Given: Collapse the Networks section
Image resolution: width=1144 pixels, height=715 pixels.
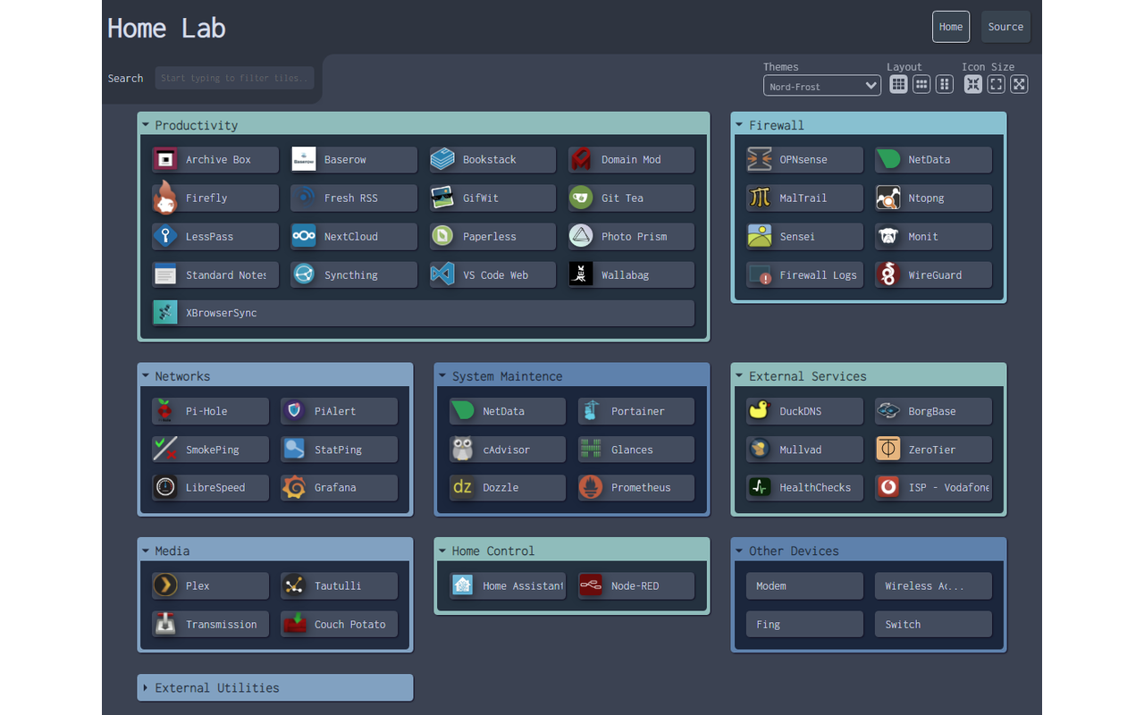Looking at the screenshot, I should click(275, 376).
